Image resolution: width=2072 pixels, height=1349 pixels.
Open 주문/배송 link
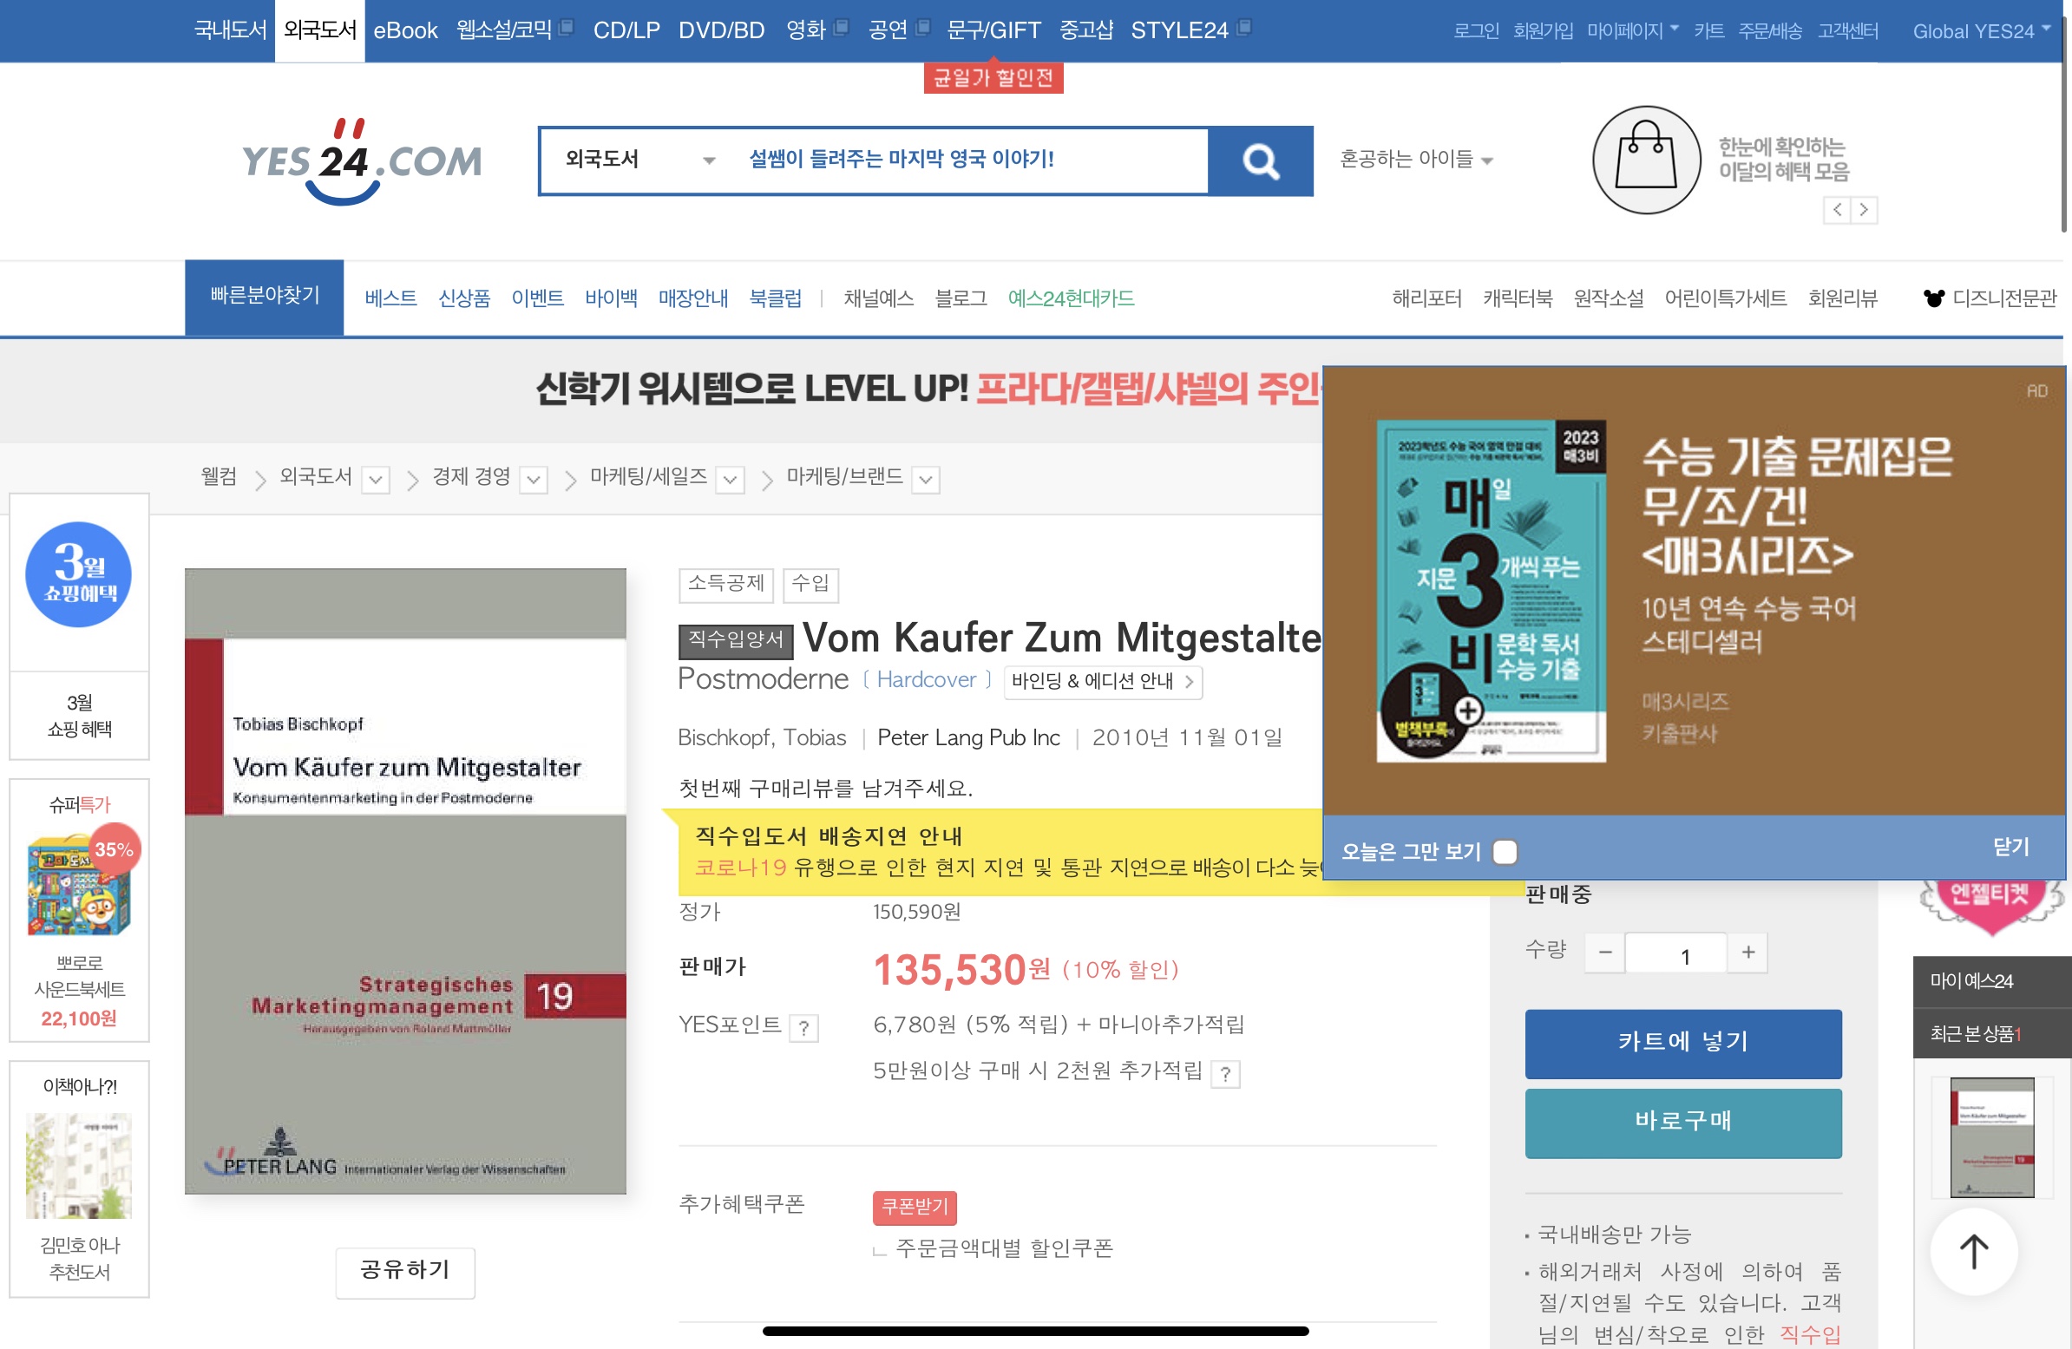pyautogui.click(x=1770, y=31)
